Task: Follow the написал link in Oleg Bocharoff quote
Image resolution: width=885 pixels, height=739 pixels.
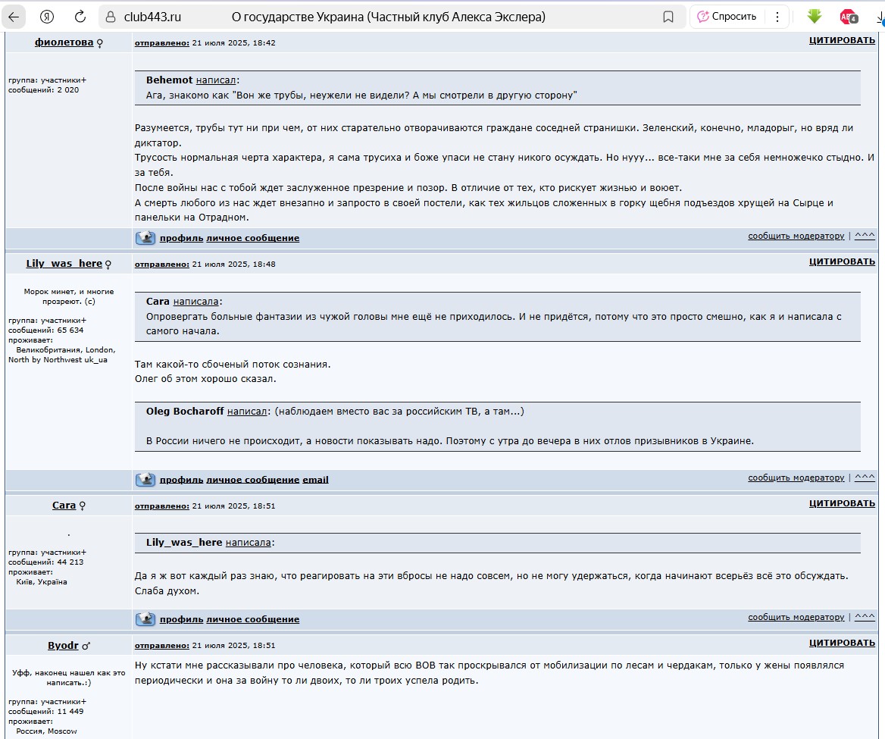Action: pyautogui.click(x=247, y=412)
